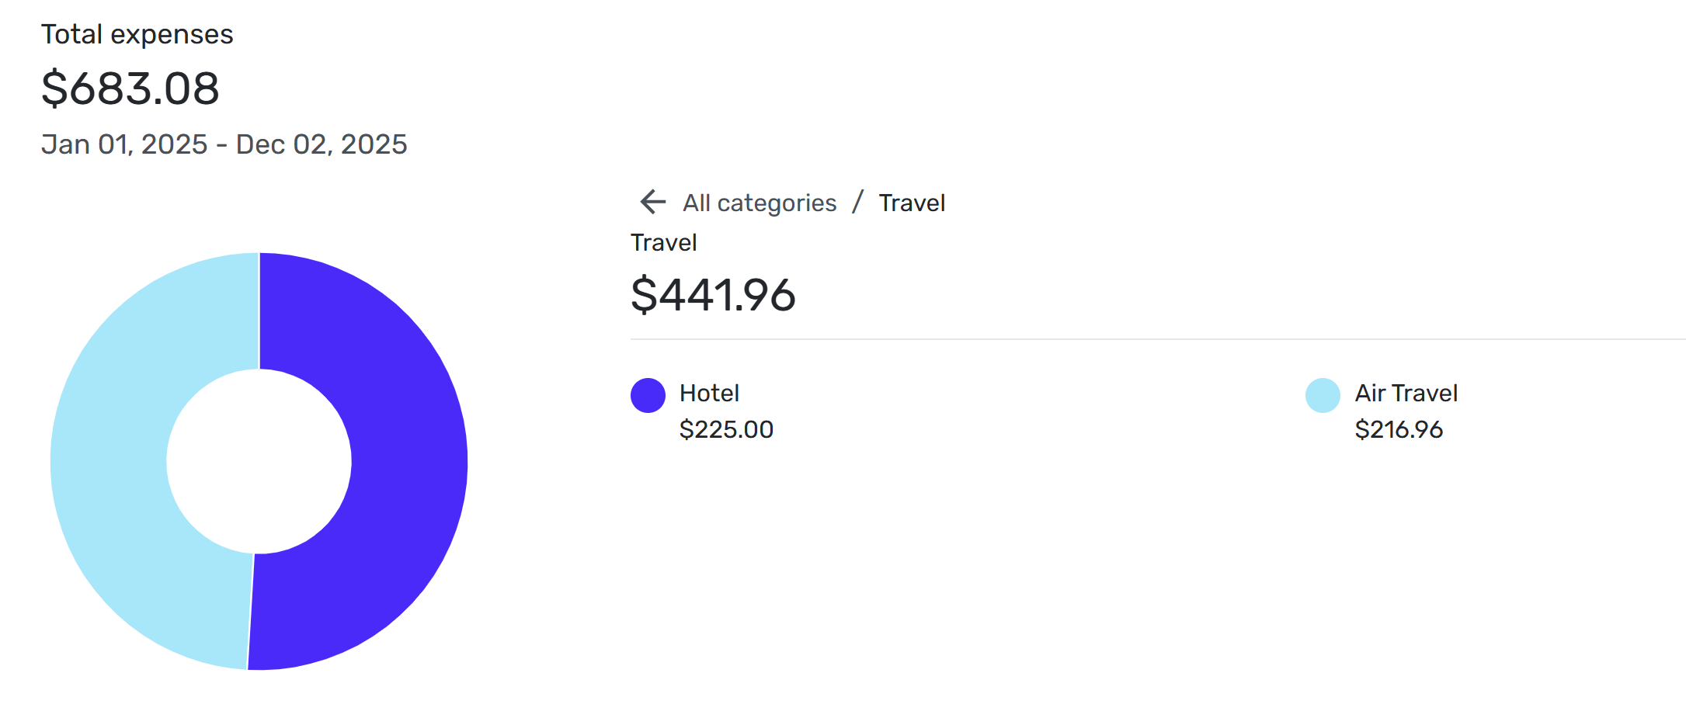Click the purple Hotel legend dot
This screenshot has height=718, width=1686.
coord(648,395)
